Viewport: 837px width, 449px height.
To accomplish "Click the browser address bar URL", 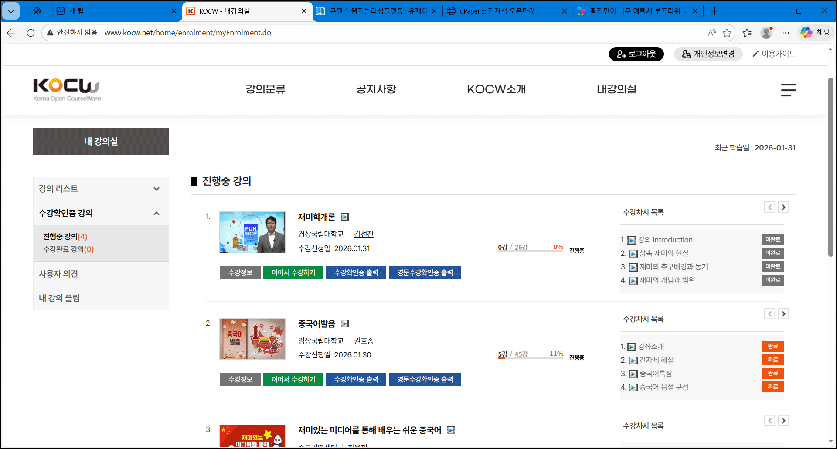I will pos(188,33).
